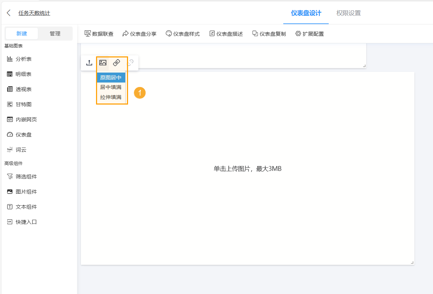The image size is (433, 294).
Task: Select the 拉伸填满 fill mode option
Action: pos(111,97)
